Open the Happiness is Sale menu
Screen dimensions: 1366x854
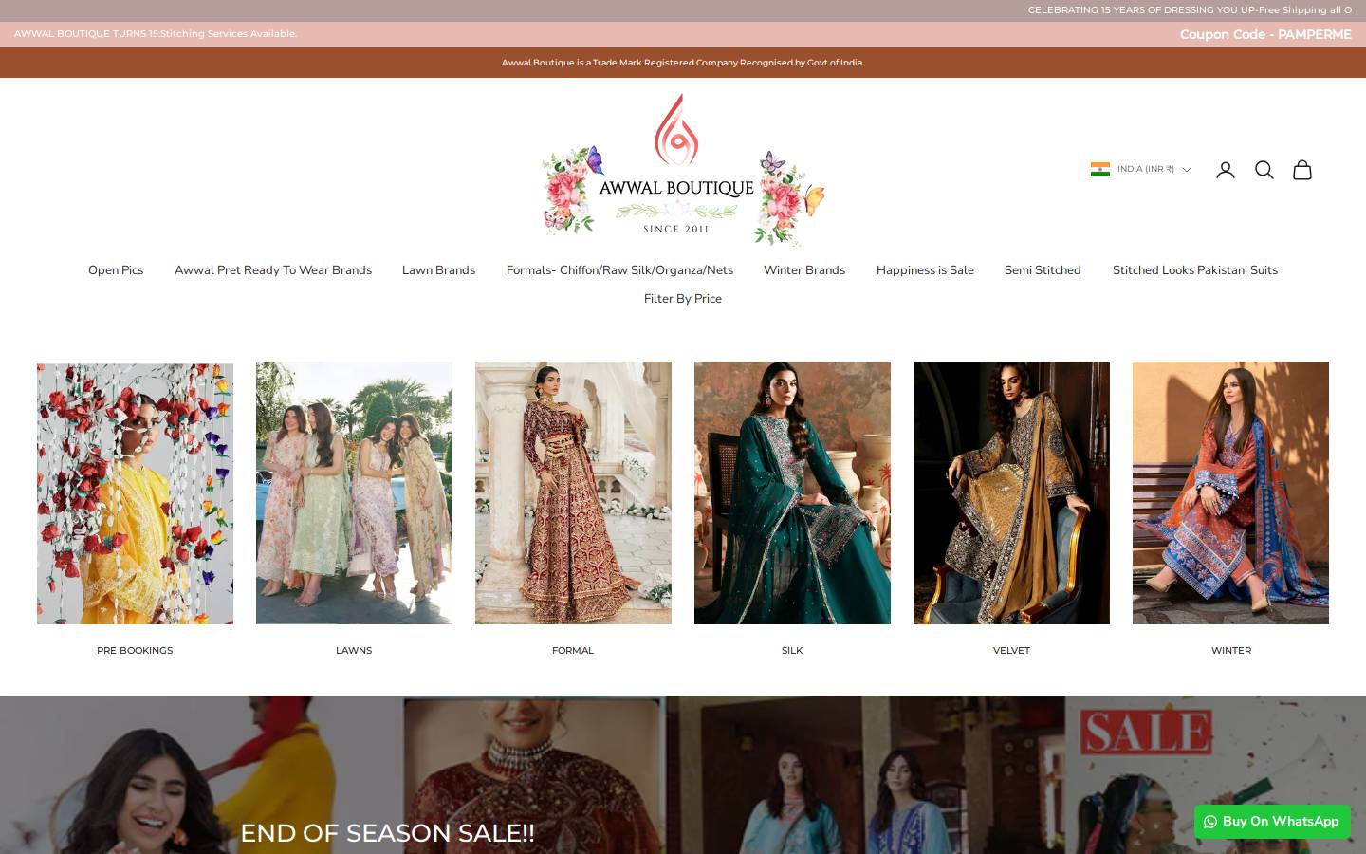coord(925,270)
